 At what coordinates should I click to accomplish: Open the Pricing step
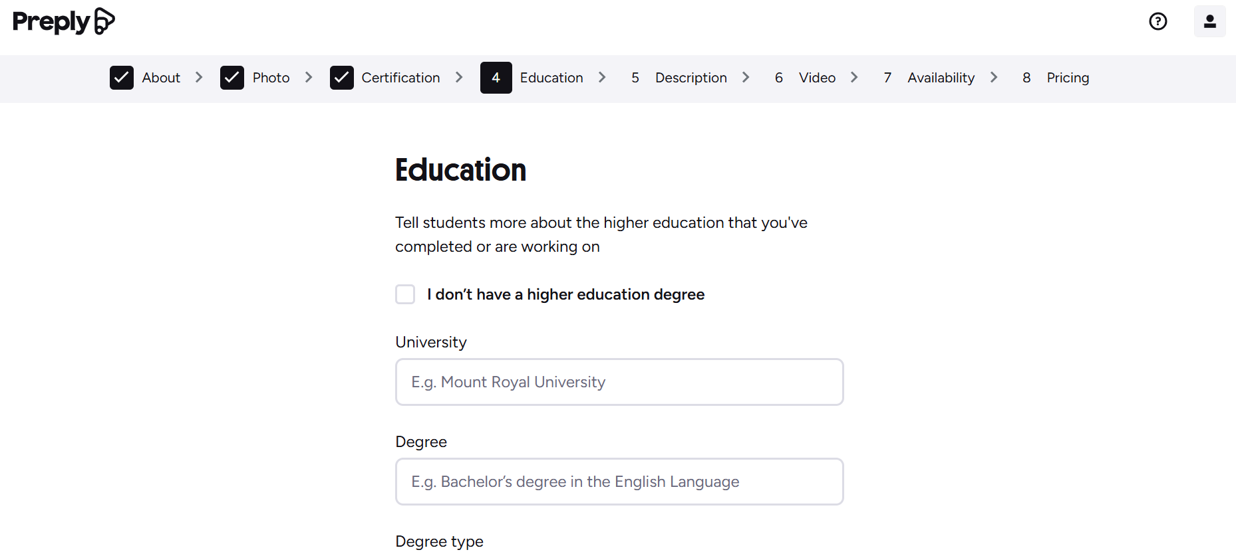pyautogui.click(x=1067, y=78)
